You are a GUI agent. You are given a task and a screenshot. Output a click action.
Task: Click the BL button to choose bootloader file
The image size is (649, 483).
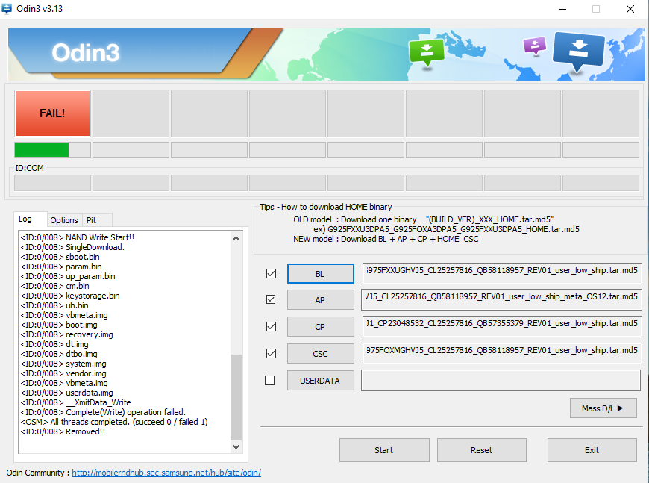tap(320, 274)
